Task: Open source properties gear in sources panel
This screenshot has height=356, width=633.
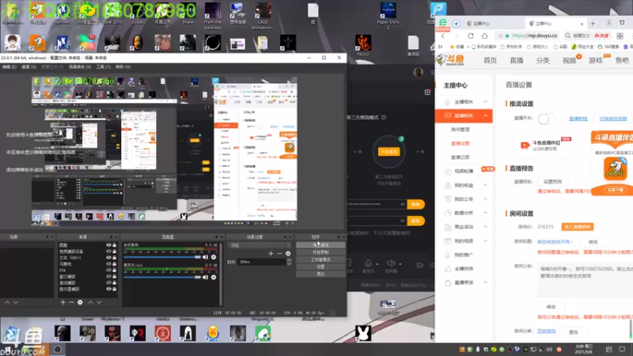Action: 80,302
